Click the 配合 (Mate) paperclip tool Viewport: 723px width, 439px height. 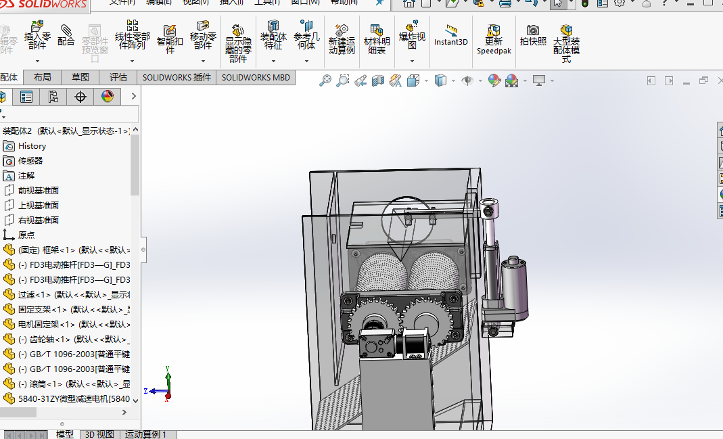point(66,35)
